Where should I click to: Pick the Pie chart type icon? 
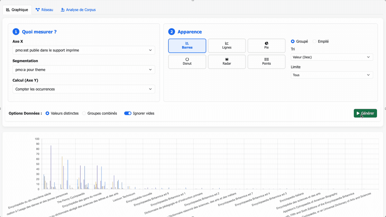click(266, 43)
